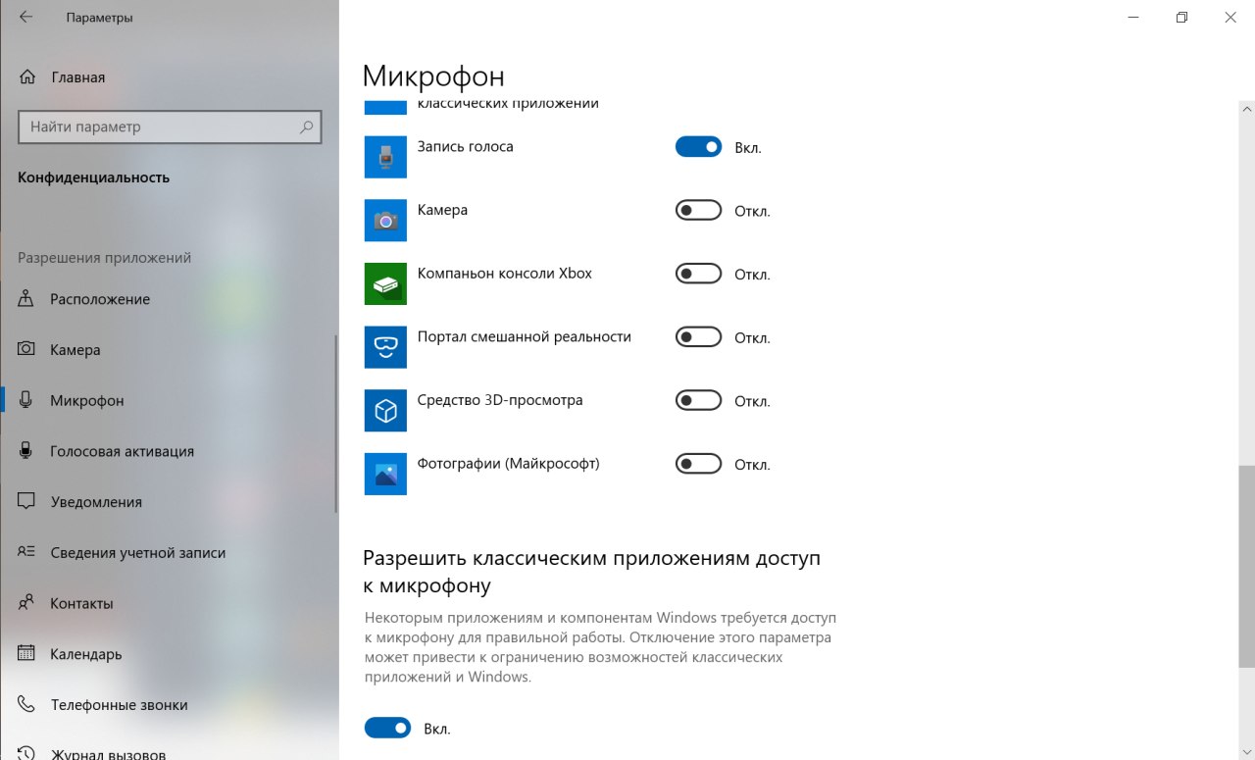The width and height of the screenshot is (1255, 760).
Task: Enable microphone for Фотографии (Майкрософт)
Action: click(698, 464)
